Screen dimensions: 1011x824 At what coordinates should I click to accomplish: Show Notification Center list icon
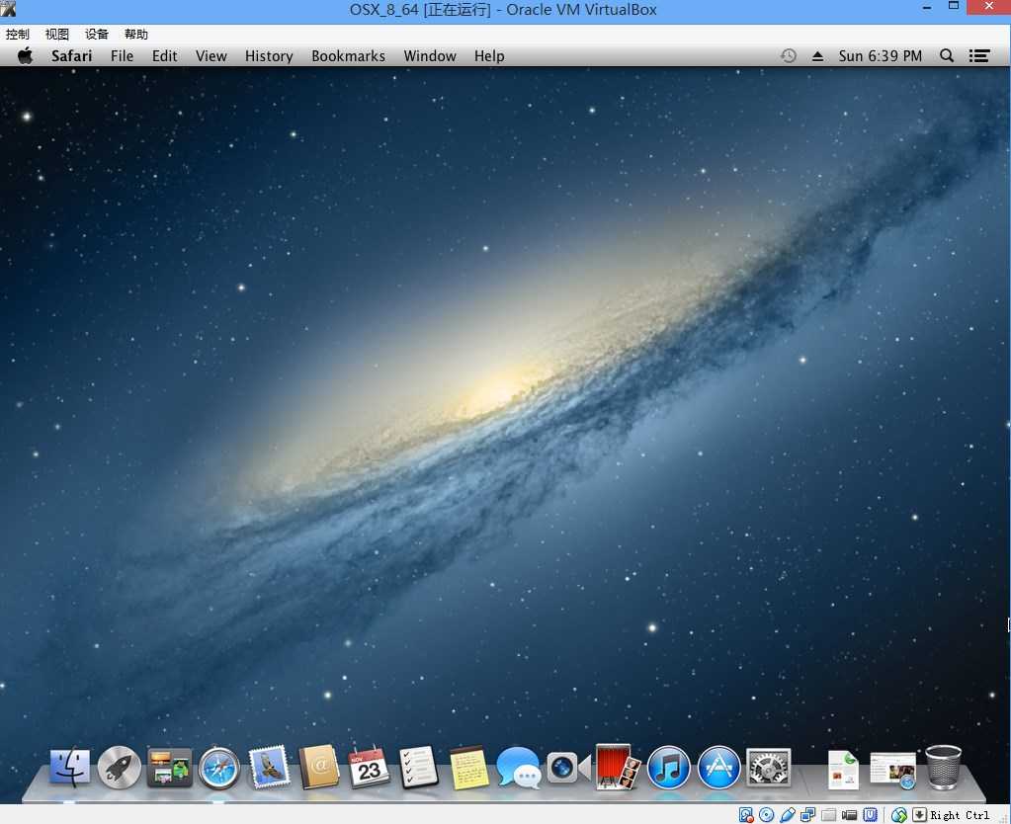click(979, 56)
